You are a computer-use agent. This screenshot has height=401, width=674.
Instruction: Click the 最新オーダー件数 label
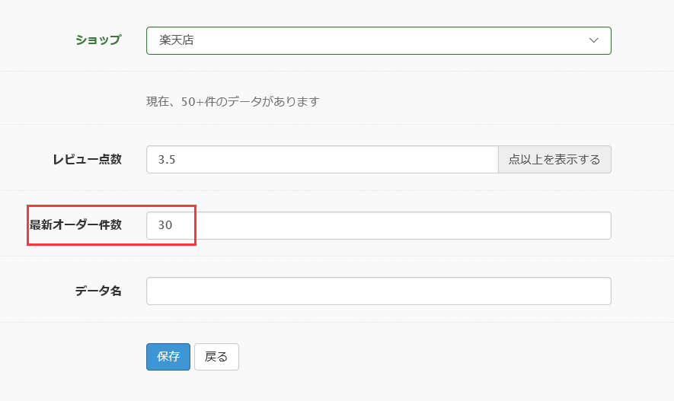click(x=75, y=225)
